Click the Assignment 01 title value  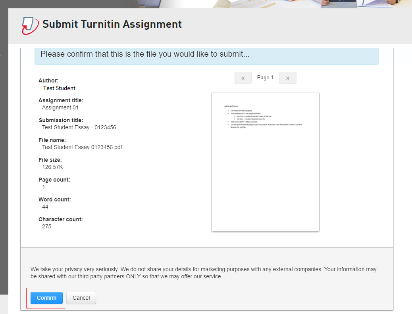pos(60,107)
